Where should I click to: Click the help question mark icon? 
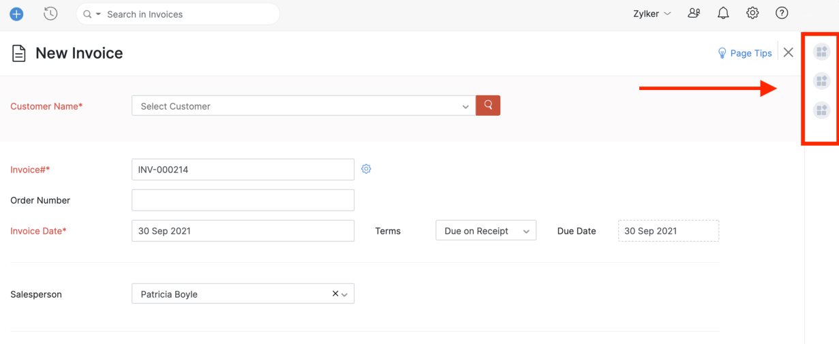782,13
